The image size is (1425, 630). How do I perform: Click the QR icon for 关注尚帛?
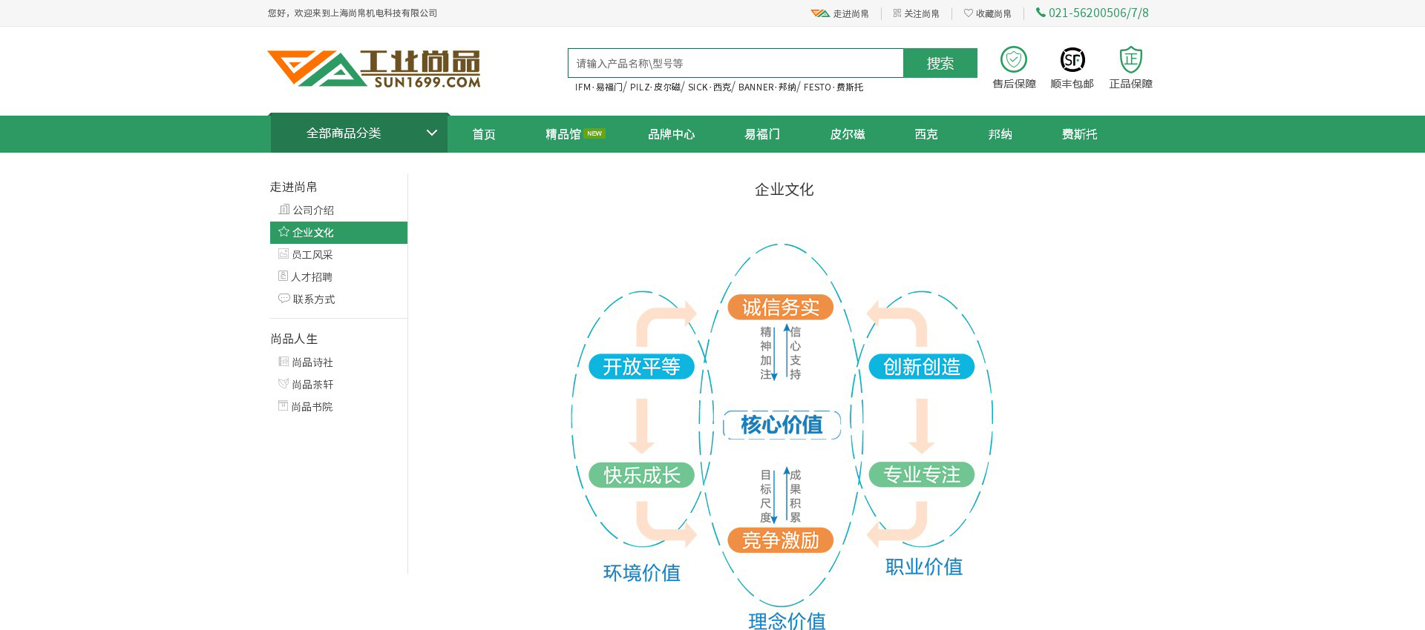pos(897,13)
